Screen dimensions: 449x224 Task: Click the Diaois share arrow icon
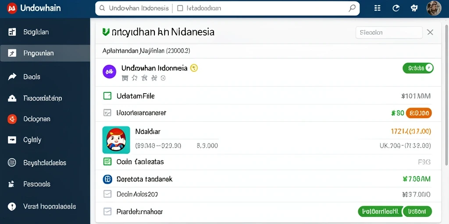12,77
